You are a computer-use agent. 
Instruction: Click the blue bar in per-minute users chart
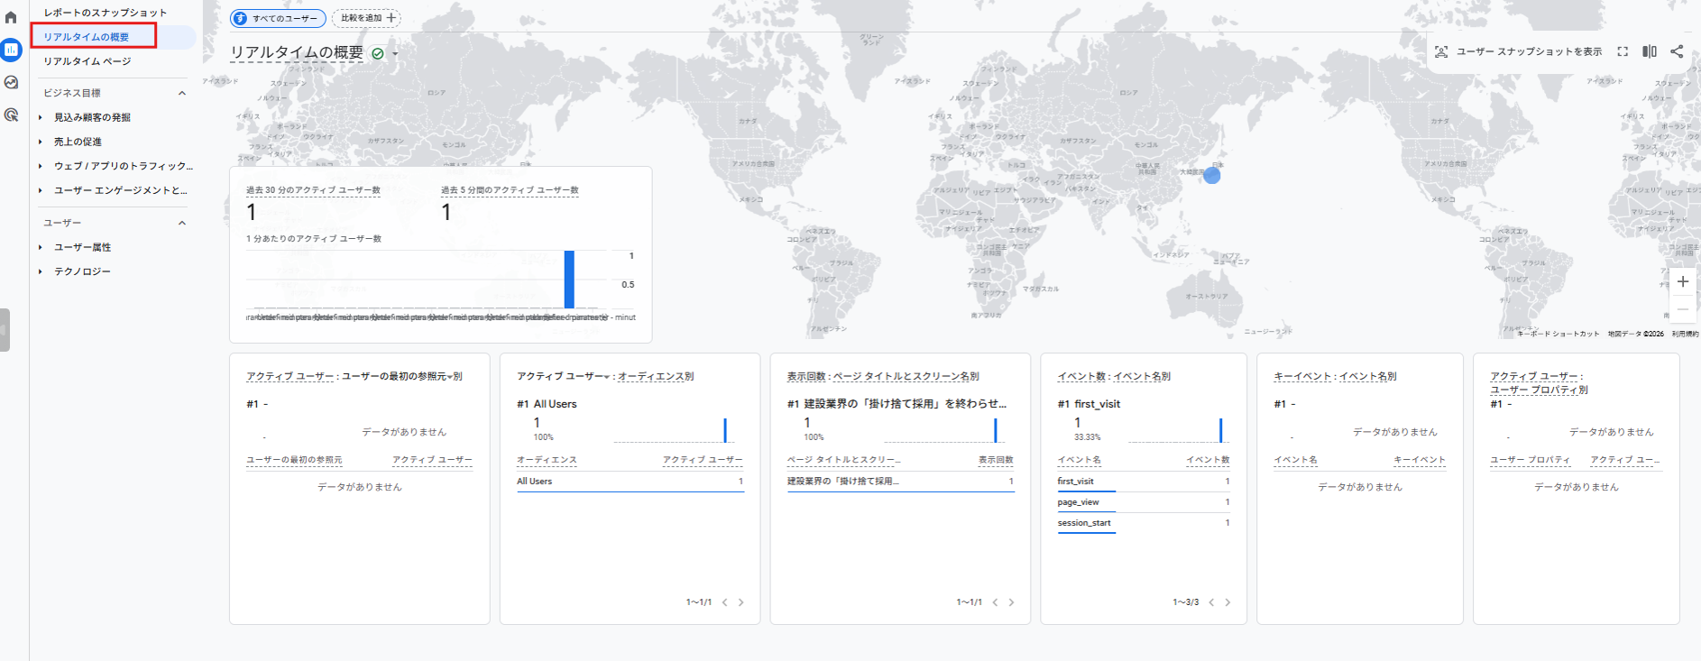click(x=569, y=280)
